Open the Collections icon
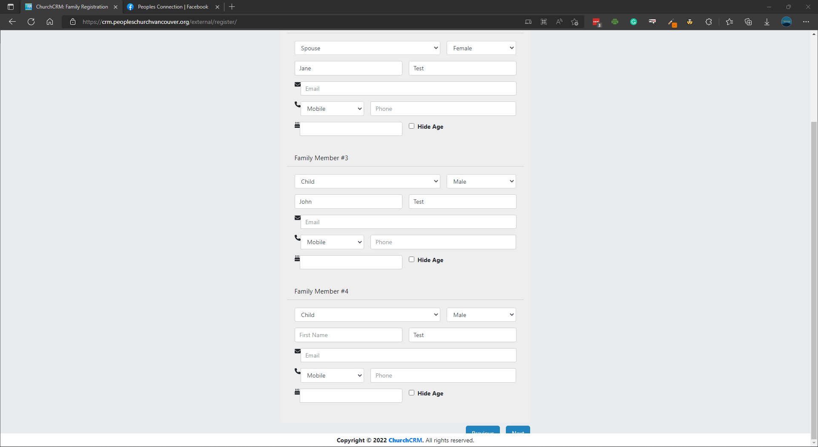818x447 pixels. pos(748,22)
